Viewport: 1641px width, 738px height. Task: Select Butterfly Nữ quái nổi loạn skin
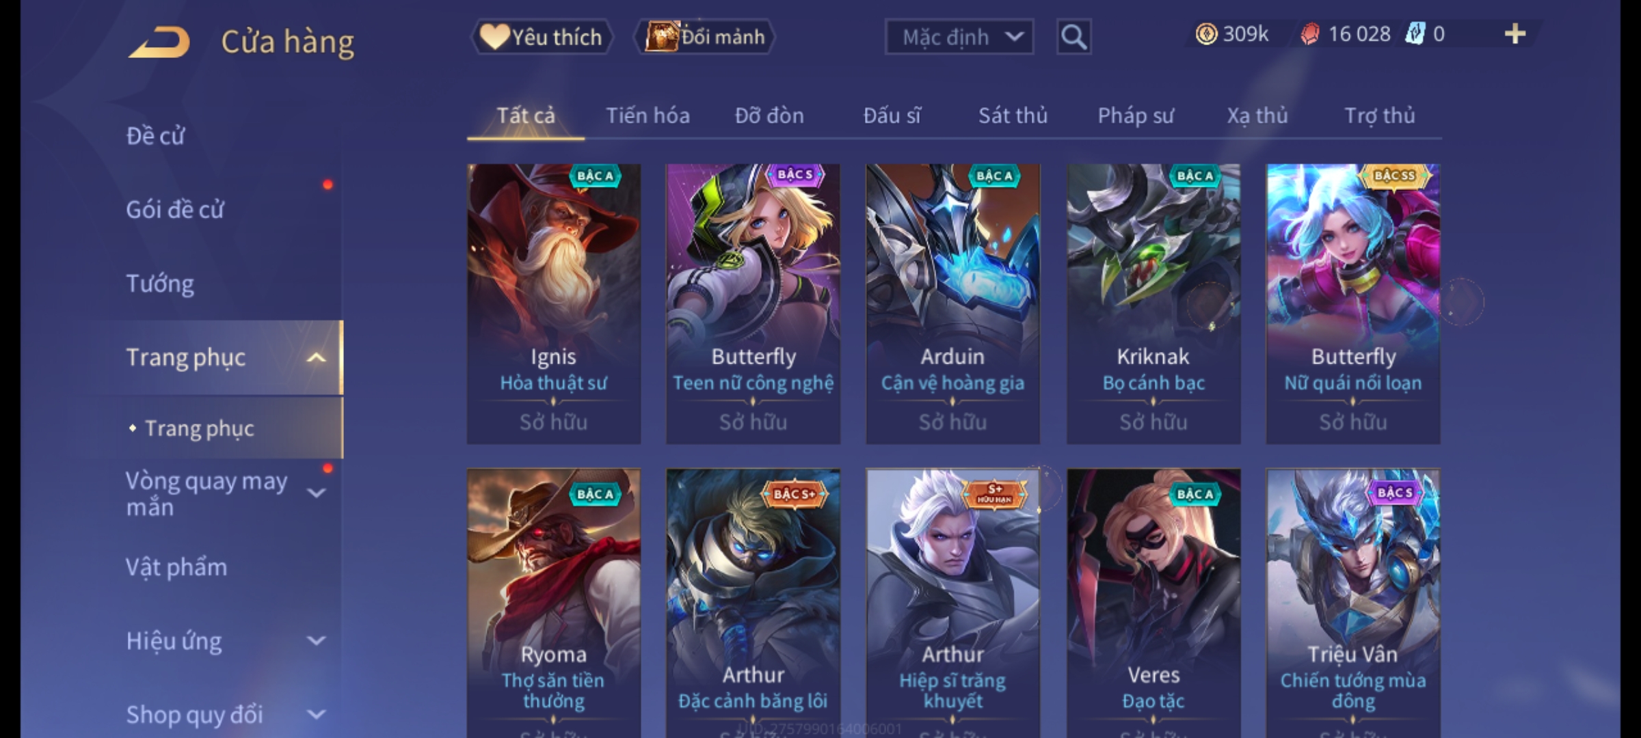pos(1353,304)
